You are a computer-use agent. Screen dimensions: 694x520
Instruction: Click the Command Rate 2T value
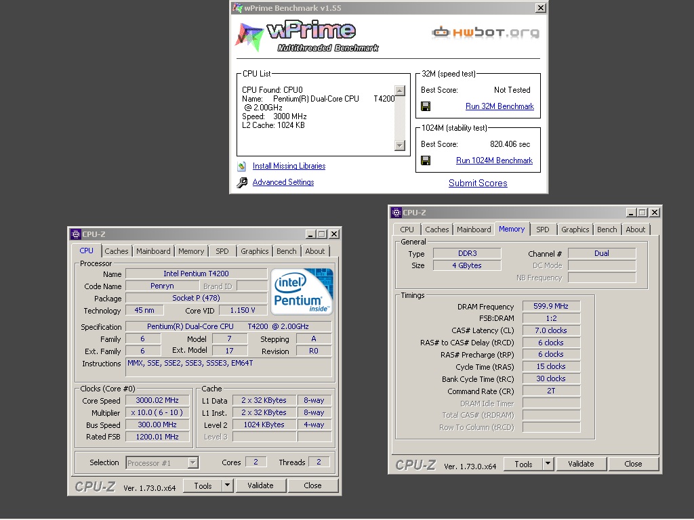pyautogui.click(x=551, y=391)
